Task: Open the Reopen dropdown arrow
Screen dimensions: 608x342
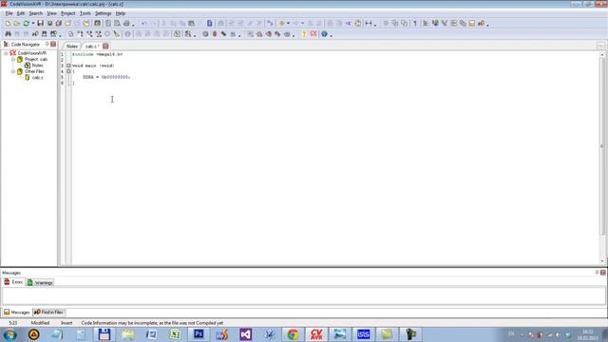Action: point(33,24)
